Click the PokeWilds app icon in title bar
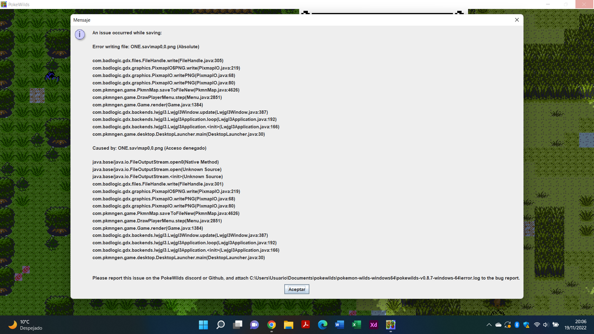 (x=4, y=4)
